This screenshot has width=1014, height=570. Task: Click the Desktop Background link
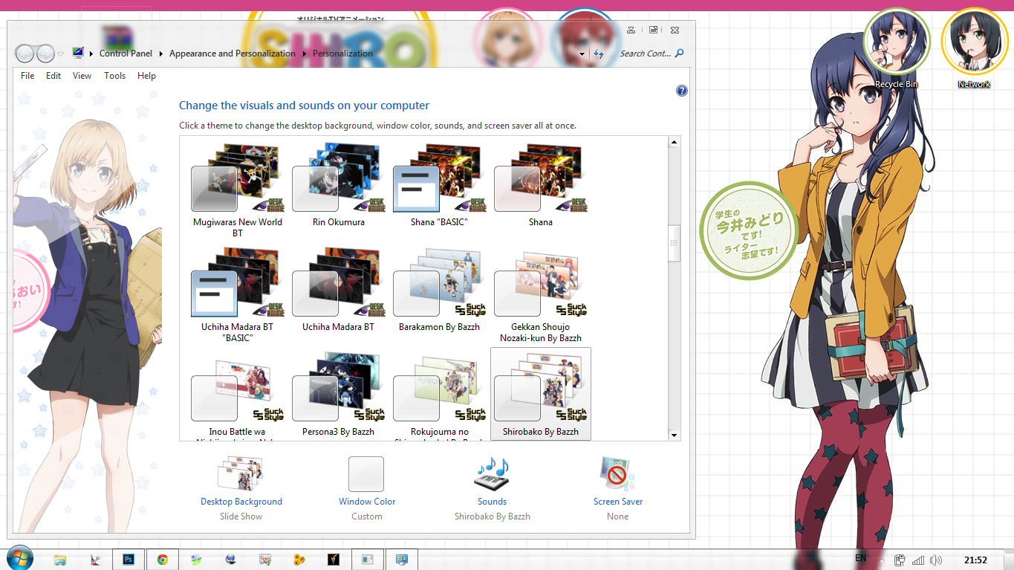(x=241, y=502)
